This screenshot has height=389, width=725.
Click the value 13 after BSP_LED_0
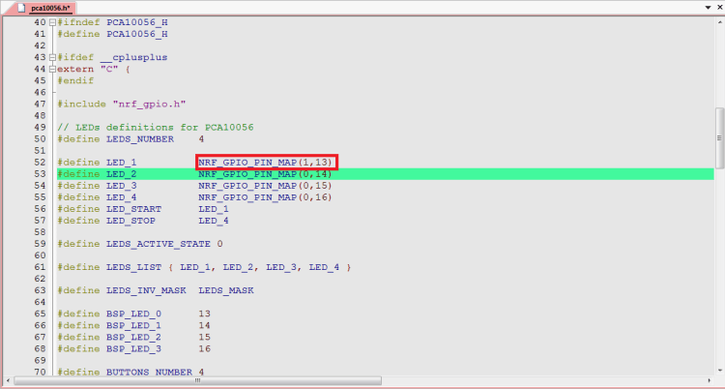(204, 314)
